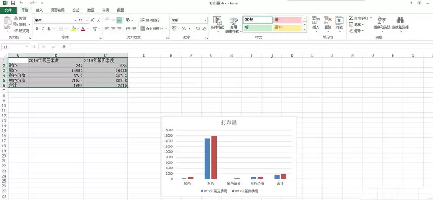433x200 pixels.
Task: Switch to the Insert (插入) ribbon tab
Action: (39, 10)
